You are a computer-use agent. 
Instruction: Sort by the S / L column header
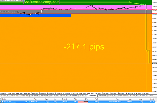pos(86,99)
